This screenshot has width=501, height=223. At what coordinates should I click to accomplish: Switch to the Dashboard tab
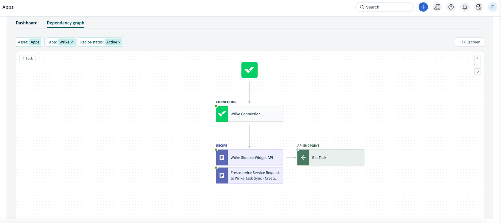[27, 23]
